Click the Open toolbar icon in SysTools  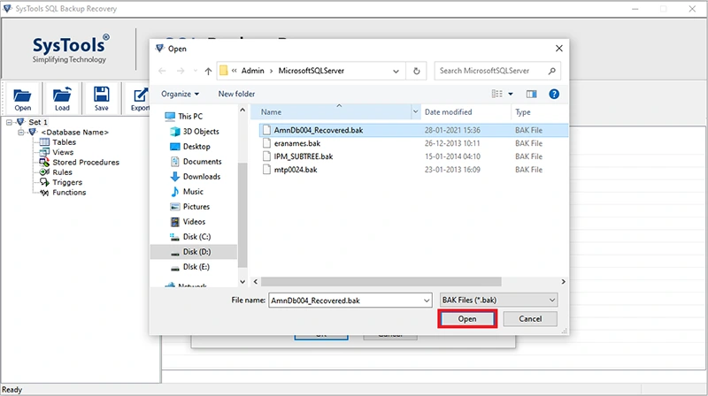coord(22,98)
